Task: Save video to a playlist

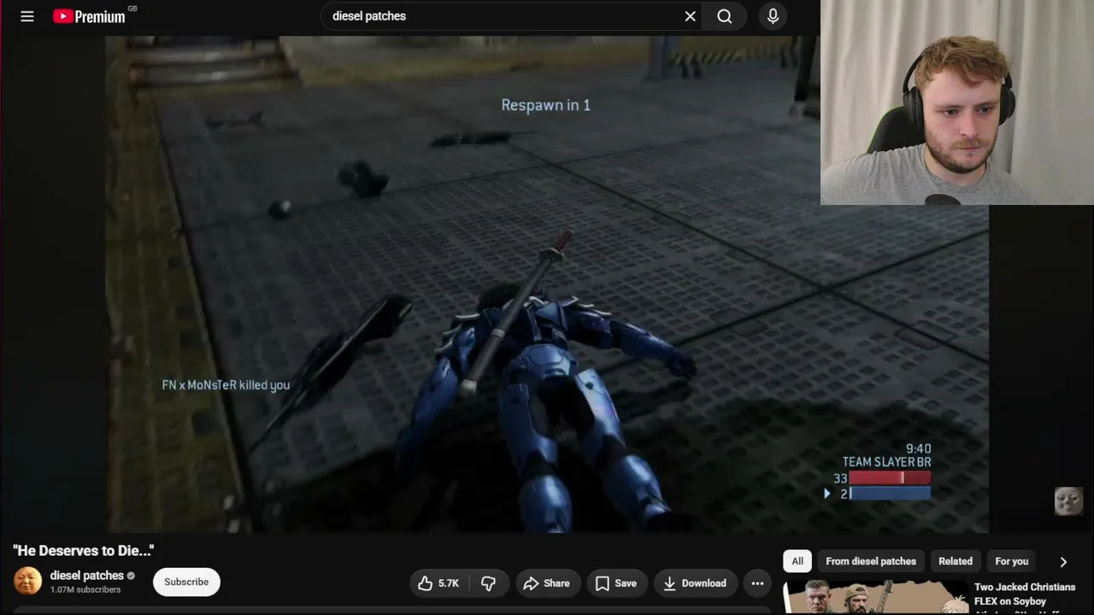Action: click(x=615, y=583)
